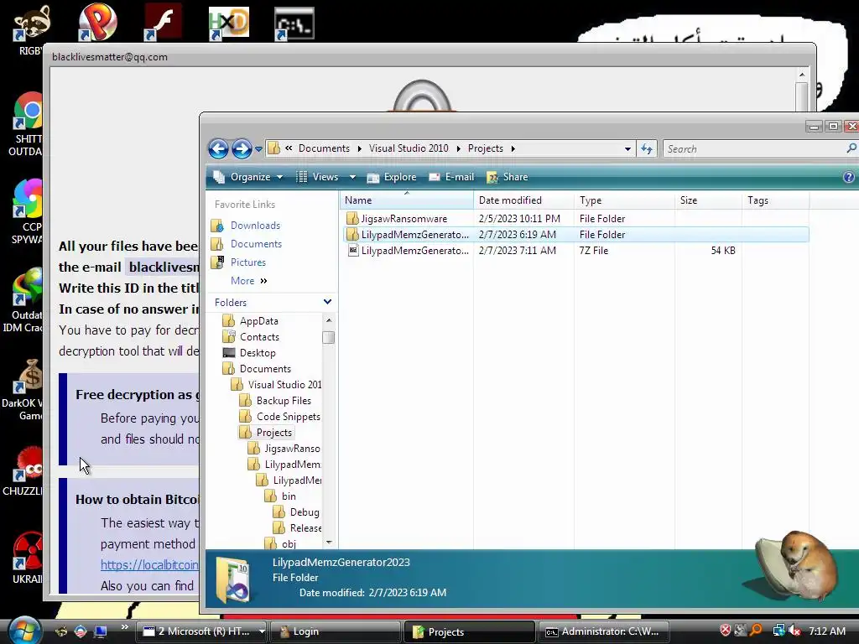
Task: Switch to Administrator command prompt taskbar item
Action: [603, 631]
